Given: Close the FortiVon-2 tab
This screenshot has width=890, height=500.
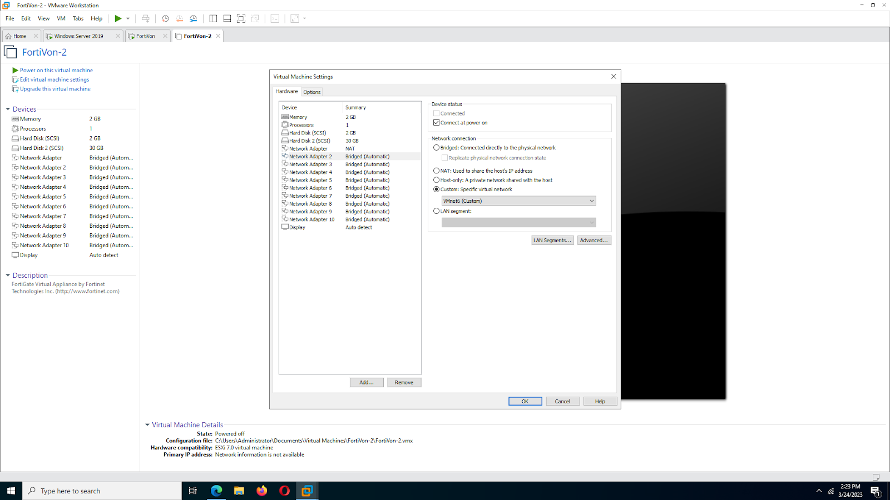Looking at the screenshot, I should click(218, 36).
